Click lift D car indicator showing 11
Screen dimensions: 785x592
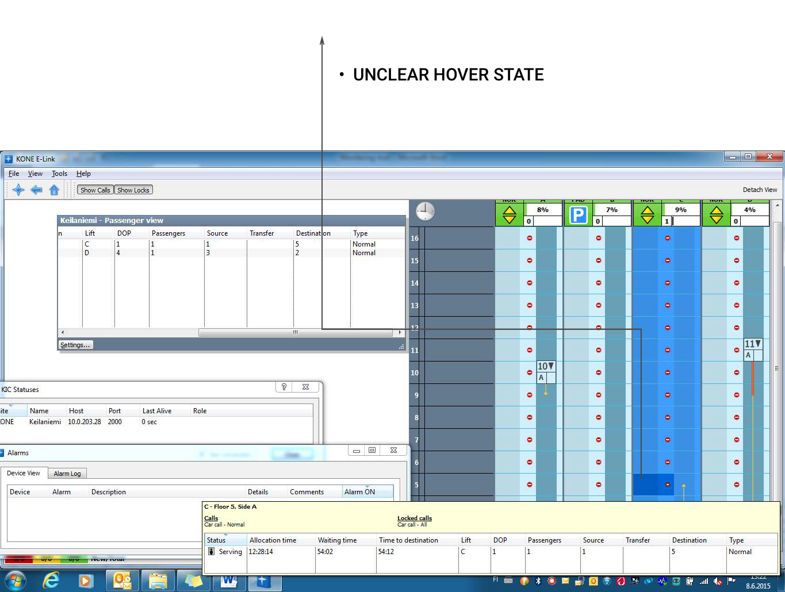point(753,344)
